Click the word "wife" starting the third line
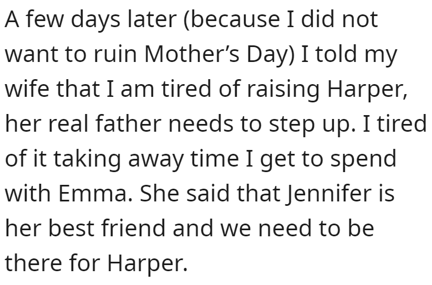 [27, 89]
